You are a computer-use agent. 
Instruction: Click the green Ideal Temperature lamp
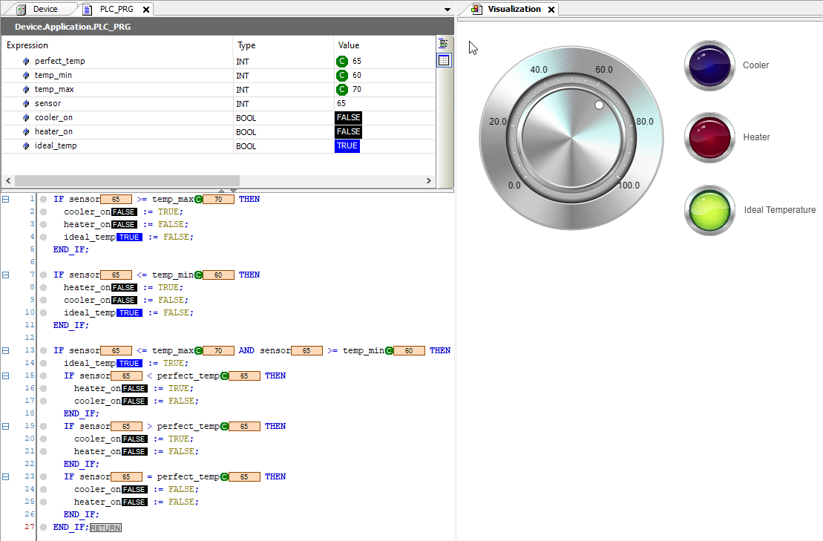pyautogui.click(x=709, y=210)
